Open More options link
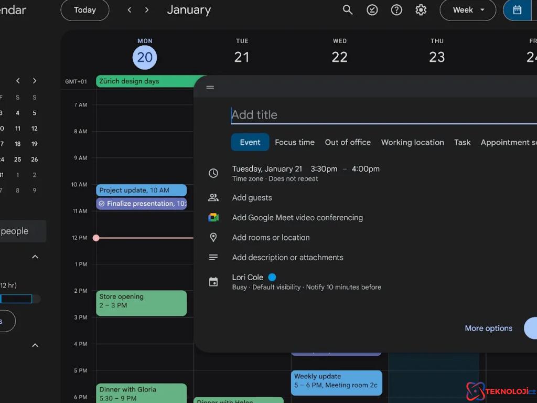This screenshot has height=403, width=537. coord(488,328)
